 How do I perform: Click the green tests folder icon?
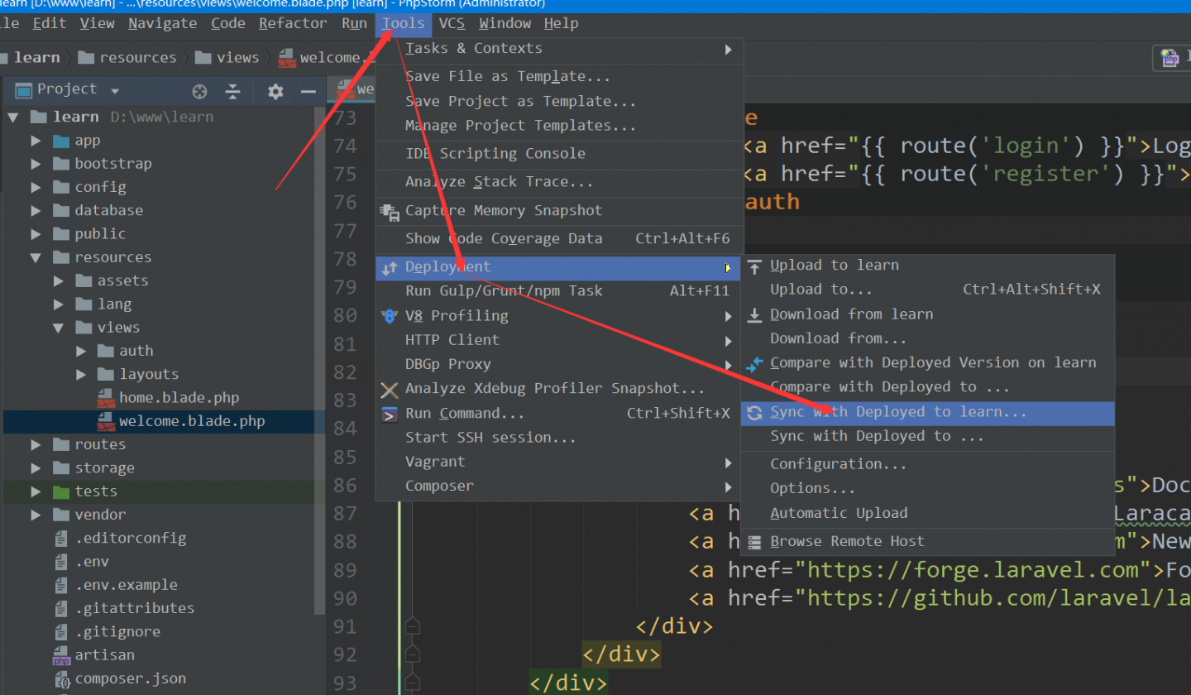click(60, 491)
